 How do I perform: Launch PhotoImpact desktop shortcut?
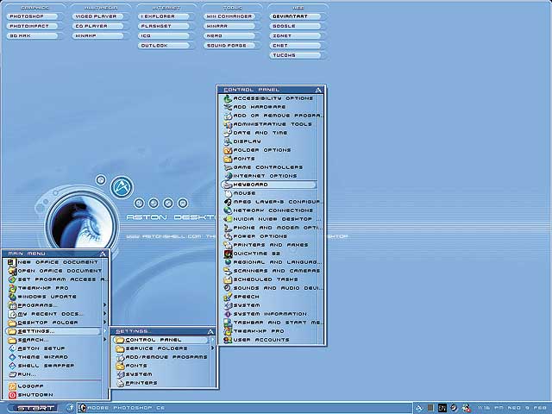coord(33,26)
